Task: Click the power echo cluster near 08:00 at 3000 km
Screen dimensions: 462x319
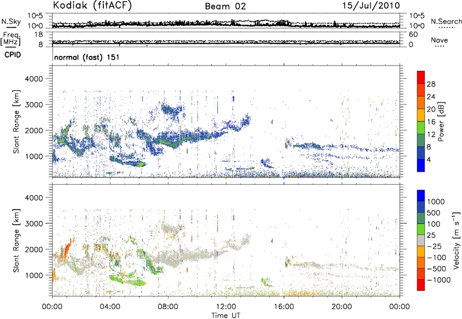Action: [x=172, y=110]
